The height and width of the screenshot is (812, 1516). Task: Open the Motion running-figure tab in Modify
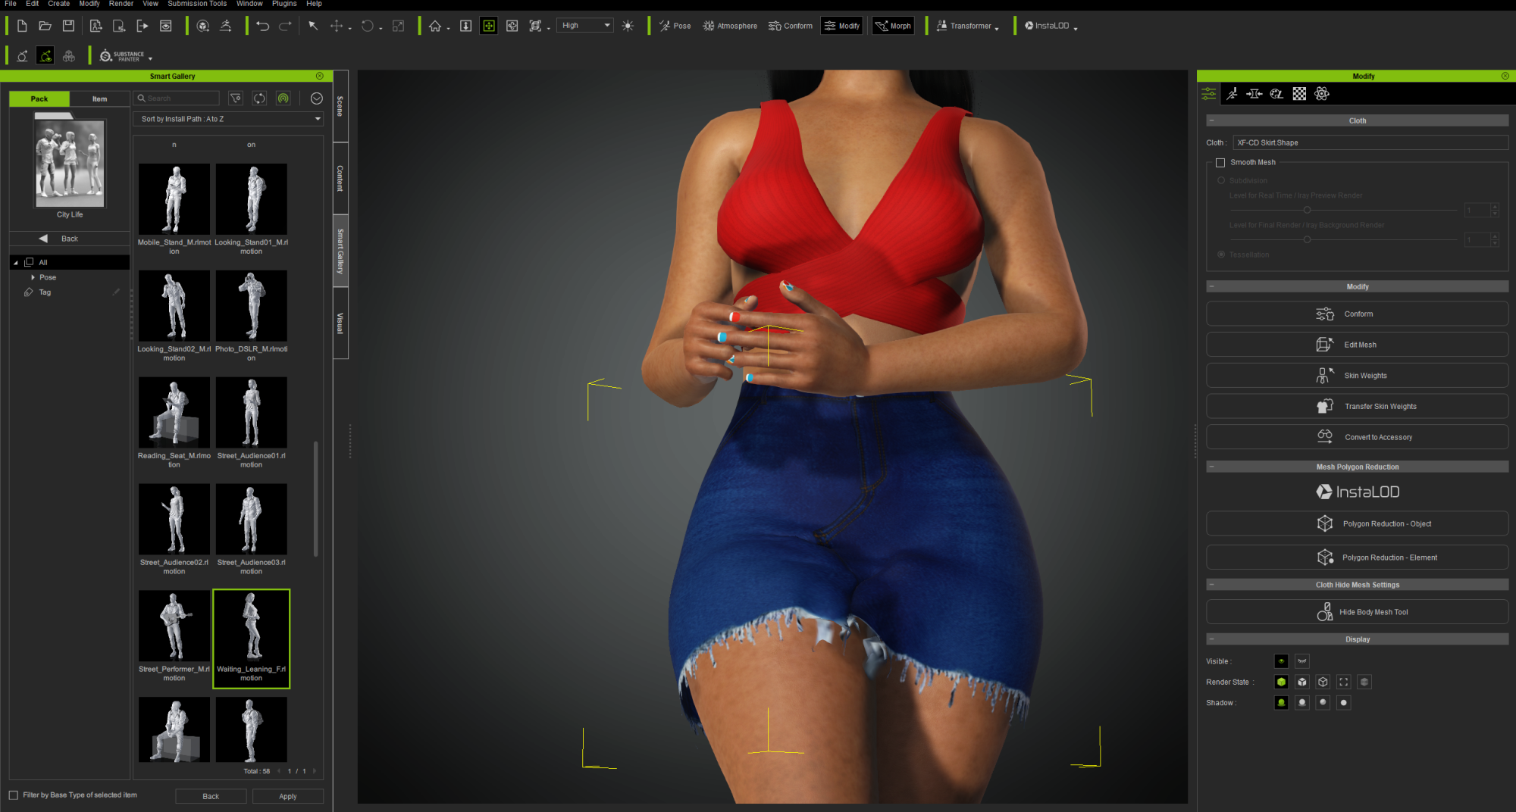[x=1232, y=94]
